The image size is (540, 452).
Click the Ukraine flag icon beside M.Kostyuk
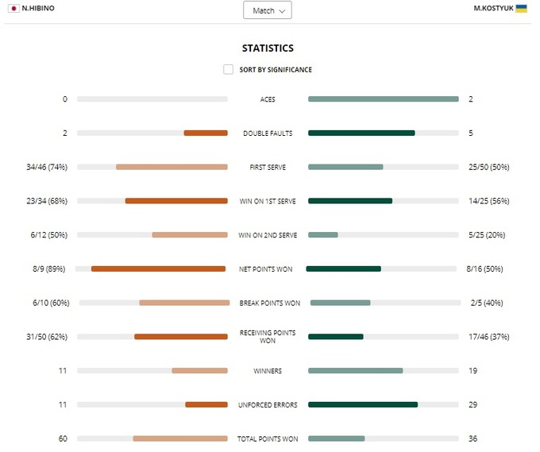tap(522, 8)
